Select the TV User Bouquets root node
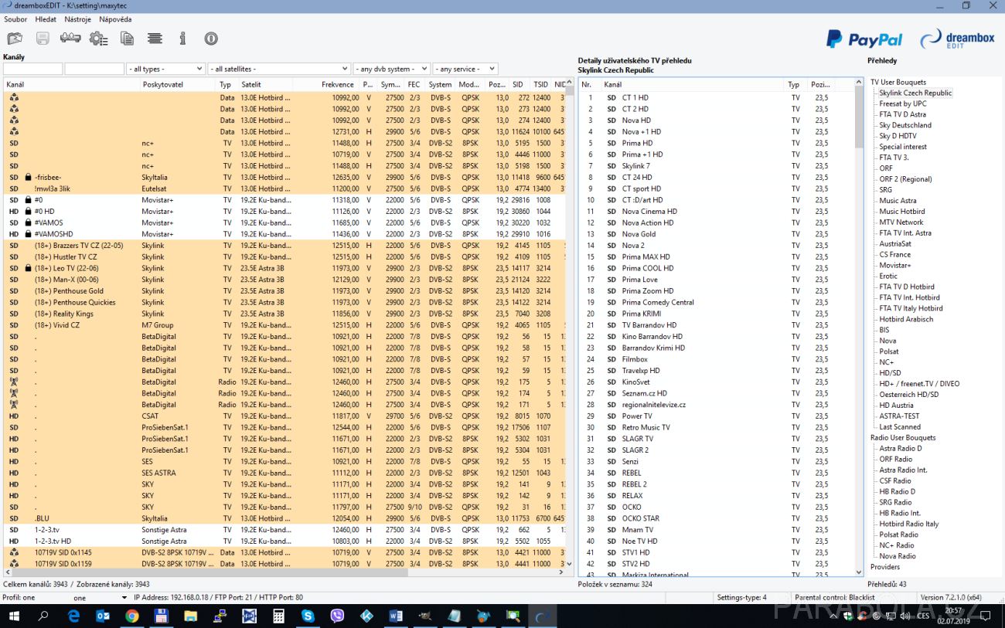The image size is (1005, 628). pyautogui.click(x=898, y=82)
